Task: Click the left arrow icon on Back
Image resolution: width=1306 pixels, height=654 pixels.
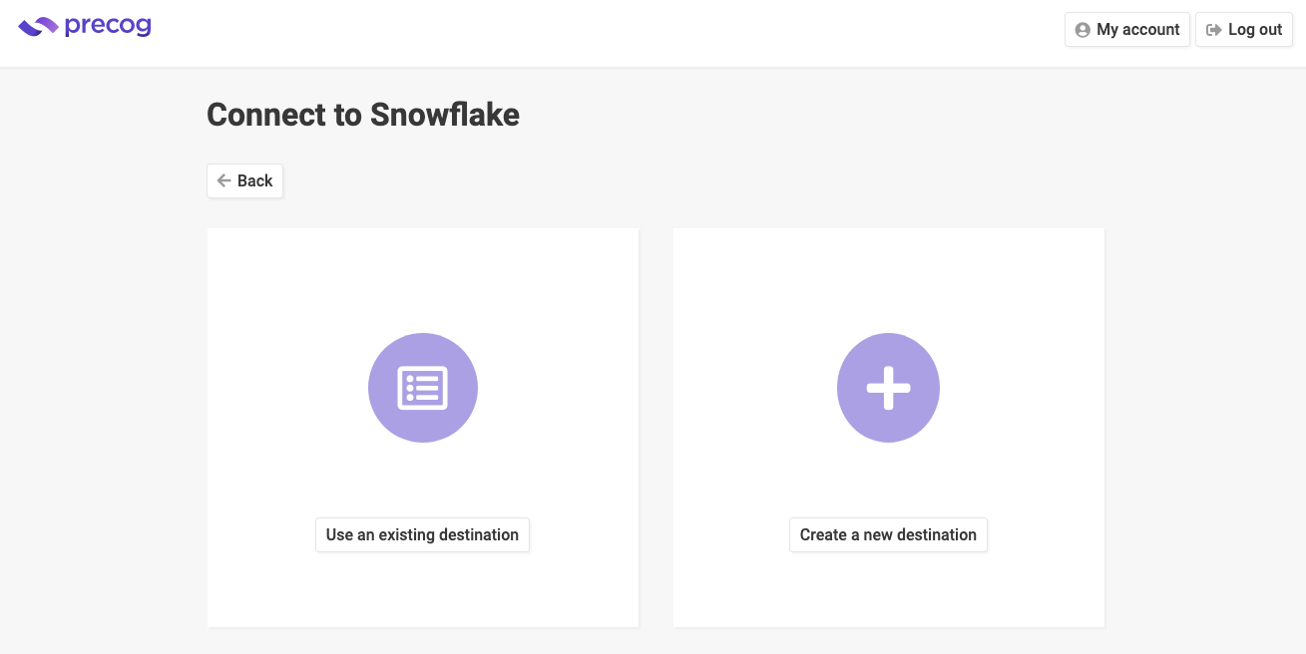Action: tap(224, 180)
